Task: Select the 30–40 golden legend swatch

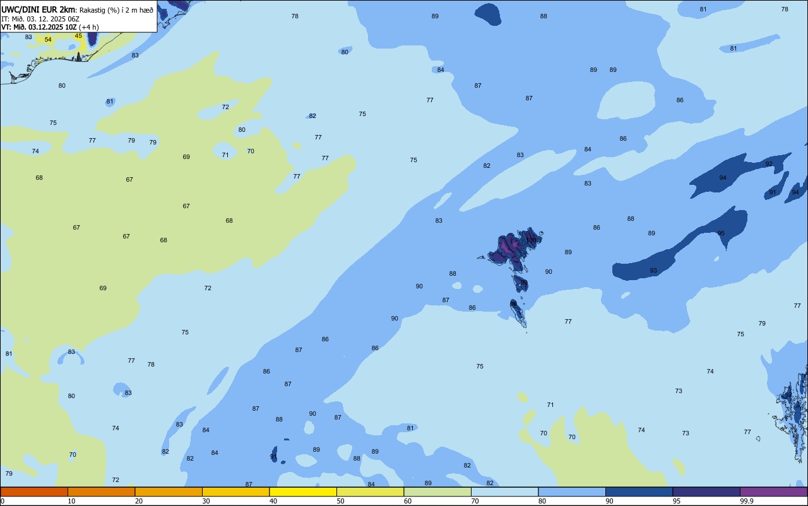Action: point(235,491)
